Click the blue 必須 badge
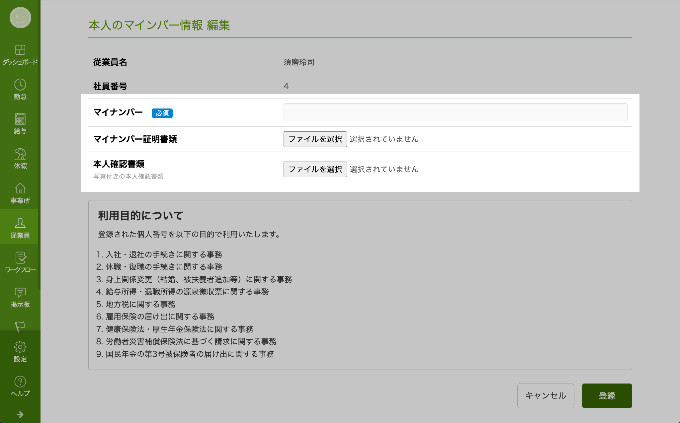The width and height of the screenshot is (680, 423). 162,113
